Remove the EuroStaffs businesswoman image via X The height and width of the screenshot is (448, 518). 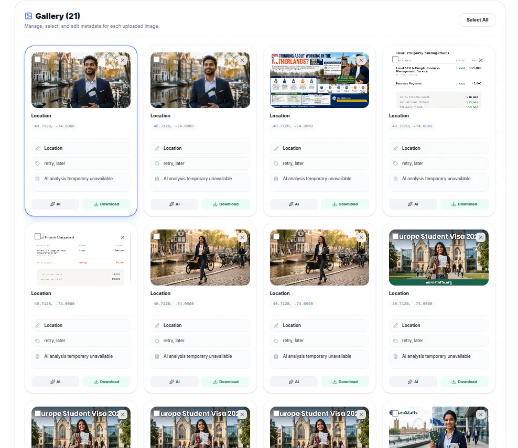coord(481,414)
